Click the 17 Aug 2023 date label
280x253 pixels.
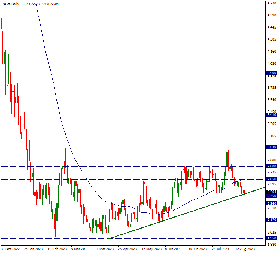click(245, 249)
